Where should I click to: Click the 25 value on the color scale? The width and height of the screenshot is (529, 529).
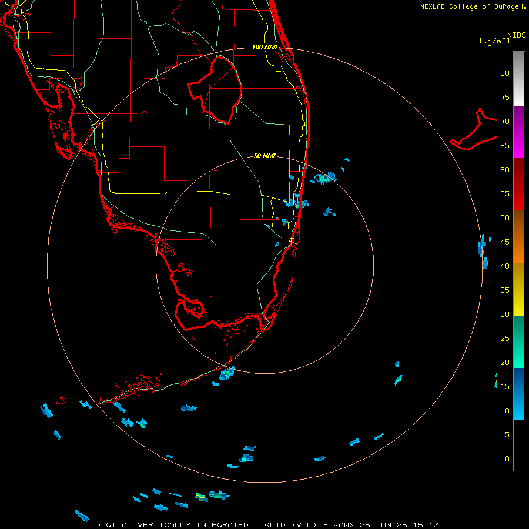(505, 339)
